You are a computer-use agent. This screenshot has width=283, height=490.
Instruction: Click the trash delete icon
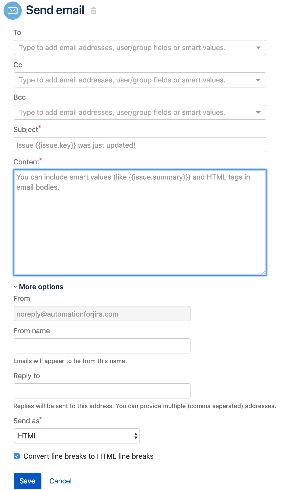click(x=93, y=11)
